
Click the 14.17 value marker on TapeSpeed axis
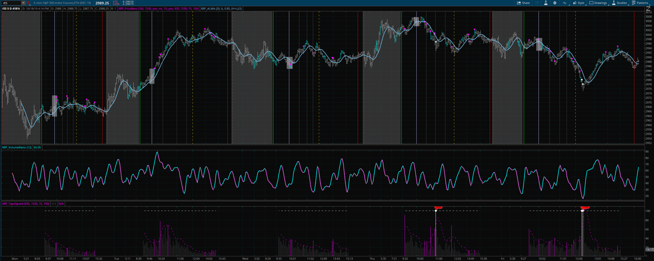pyautogui.click(x=649, y=250)
